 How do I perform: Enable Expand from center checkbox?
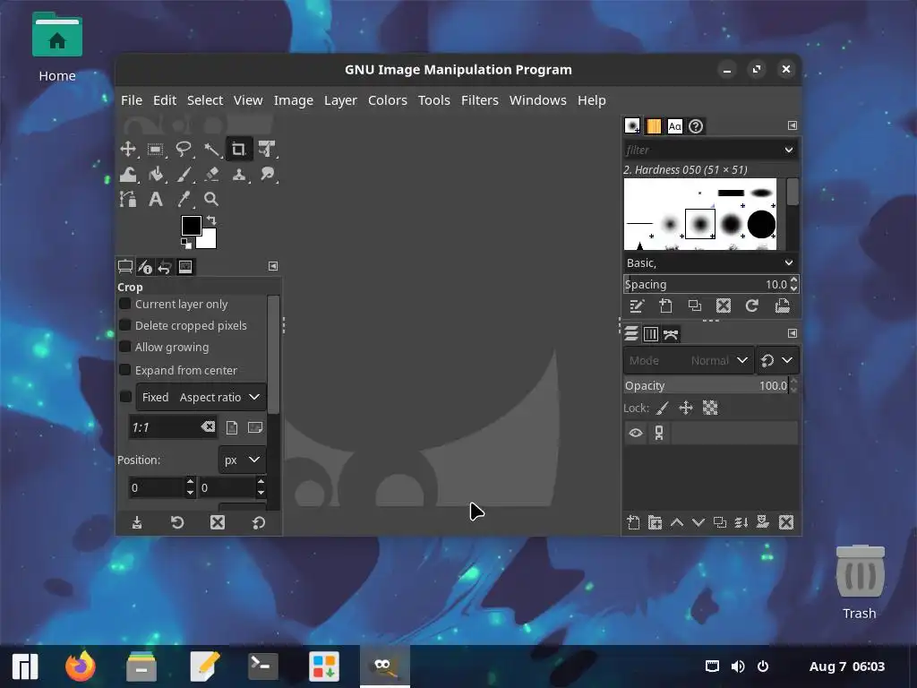(x=125, y=370)
